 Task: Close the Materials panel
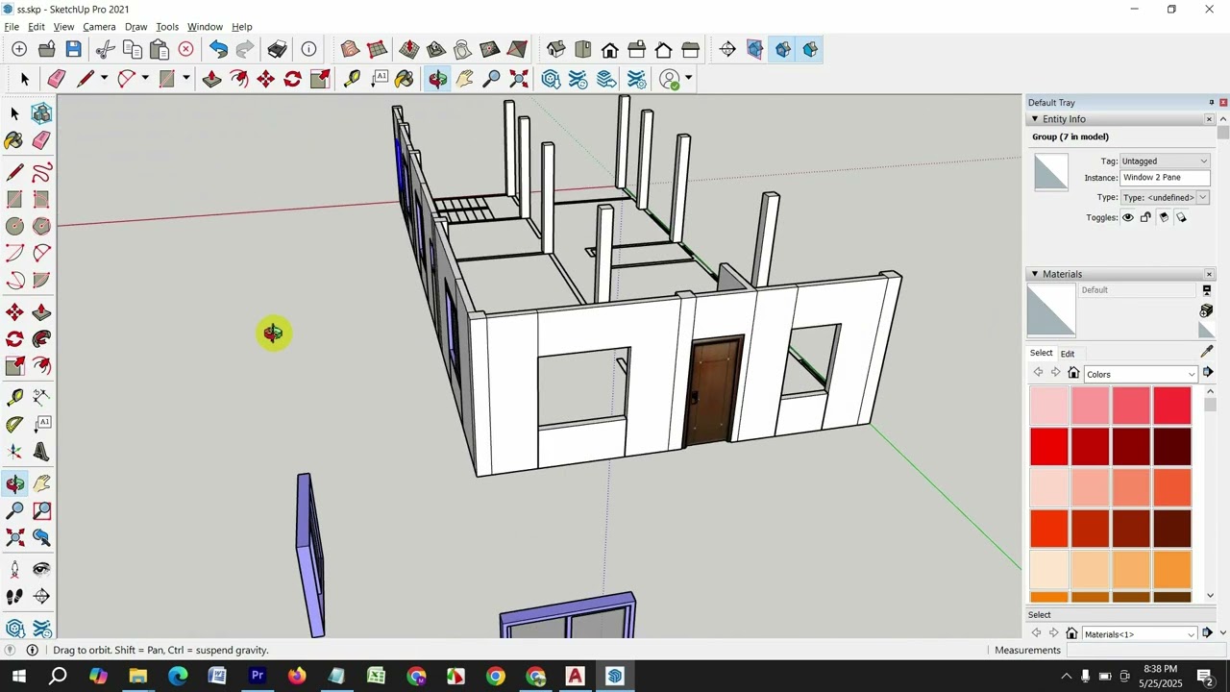(x=1209, y=274)
